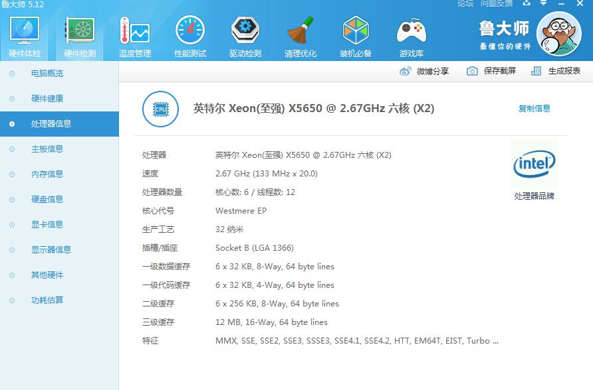Click the download tray icon in title bar
This screenshot has height=390, width=593.
point(526,3)
